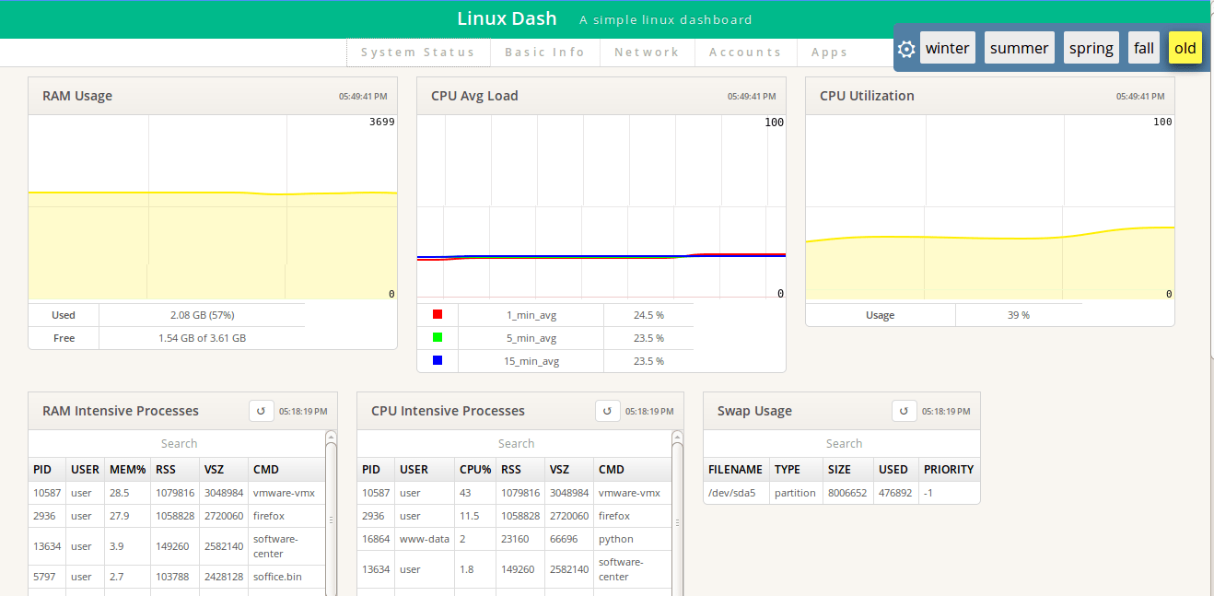View the Accounts section
Screen dimensions: 1214x596
click(744, 53)
